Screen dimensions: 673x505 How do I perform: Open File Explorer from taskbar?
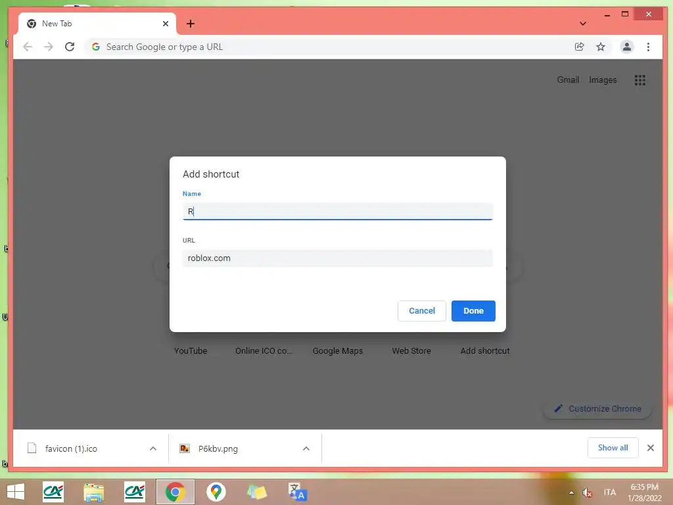tap(94, 492)
